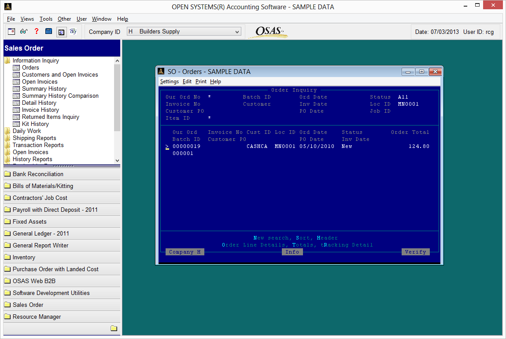
Task: Expand the Transaction Reports folder
Action: coord(34,145)
